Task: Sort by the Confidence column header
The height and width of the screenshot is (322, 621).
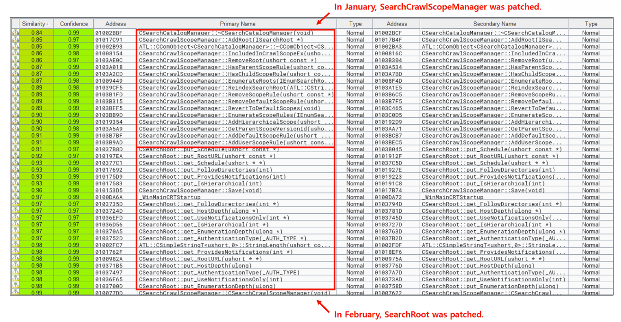Action: point(74,24)
